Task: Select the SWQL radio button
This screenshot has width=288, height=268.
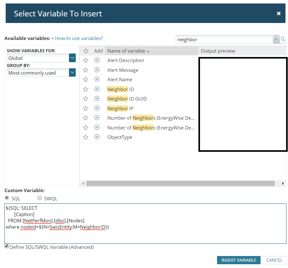Action: click(x=39, y=198)
